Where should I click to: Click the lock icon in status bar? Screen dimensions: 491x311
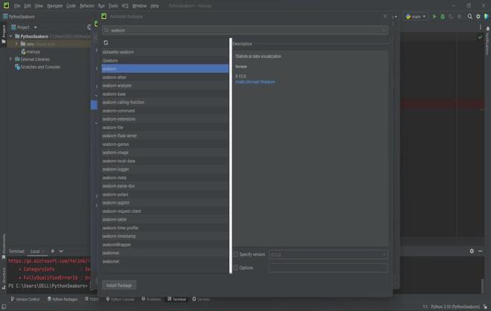[x=485, y=307]
